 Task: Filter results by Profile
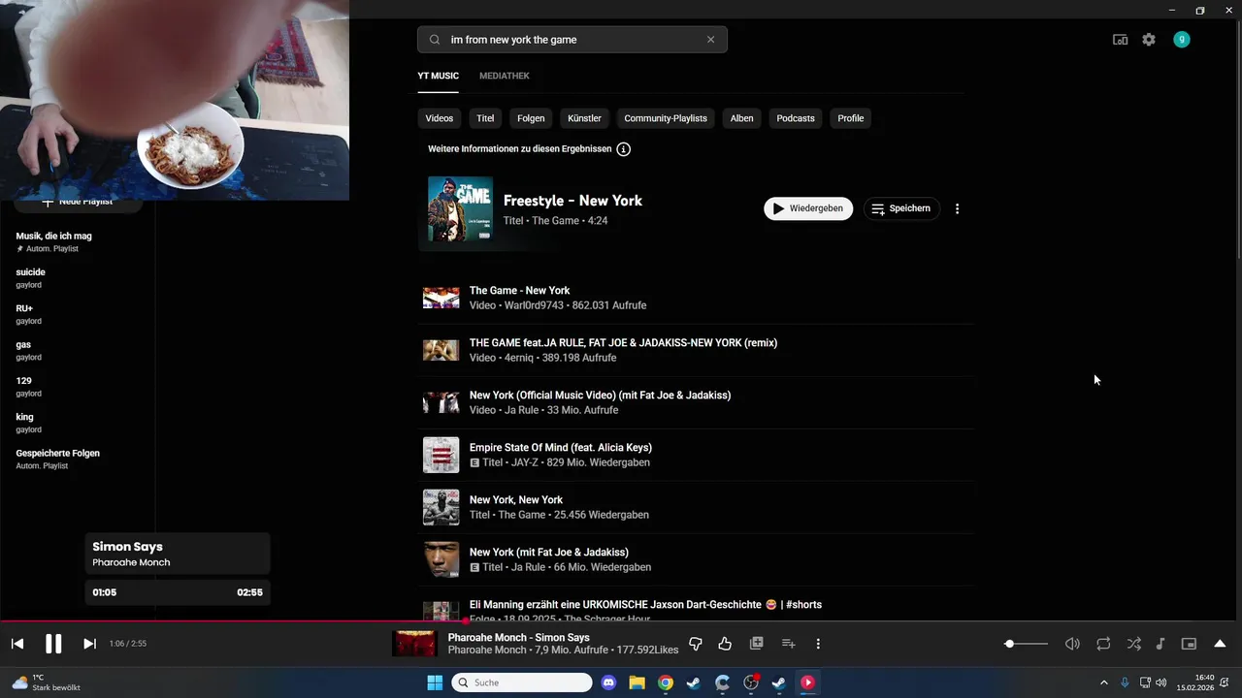(851, 118)
